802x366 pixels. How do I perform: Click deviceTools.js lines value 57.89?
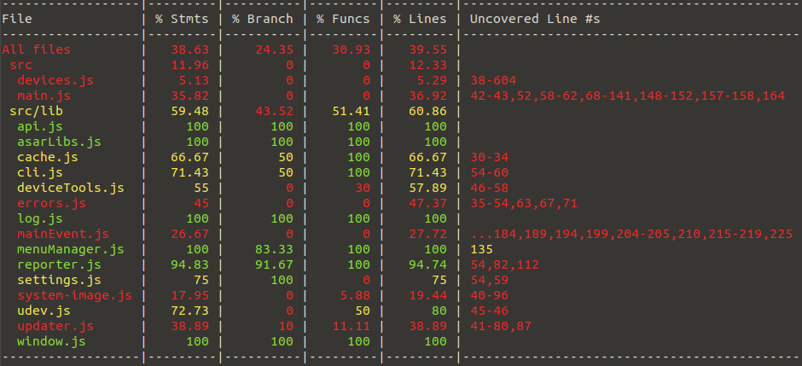coord(427,188)
